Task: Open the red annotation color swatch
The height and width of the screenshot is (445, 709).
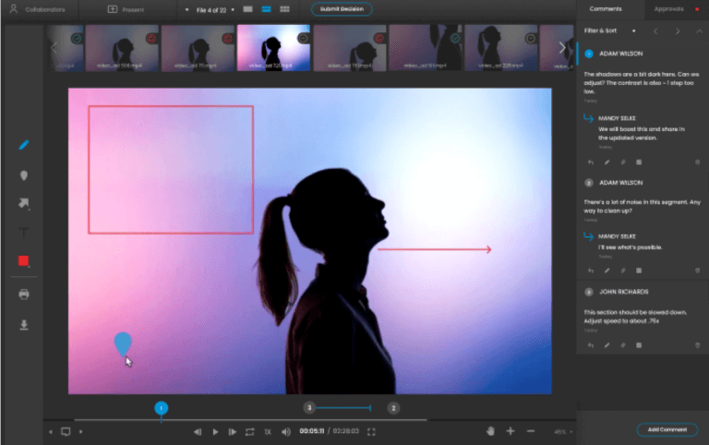Action: [24, 261]
